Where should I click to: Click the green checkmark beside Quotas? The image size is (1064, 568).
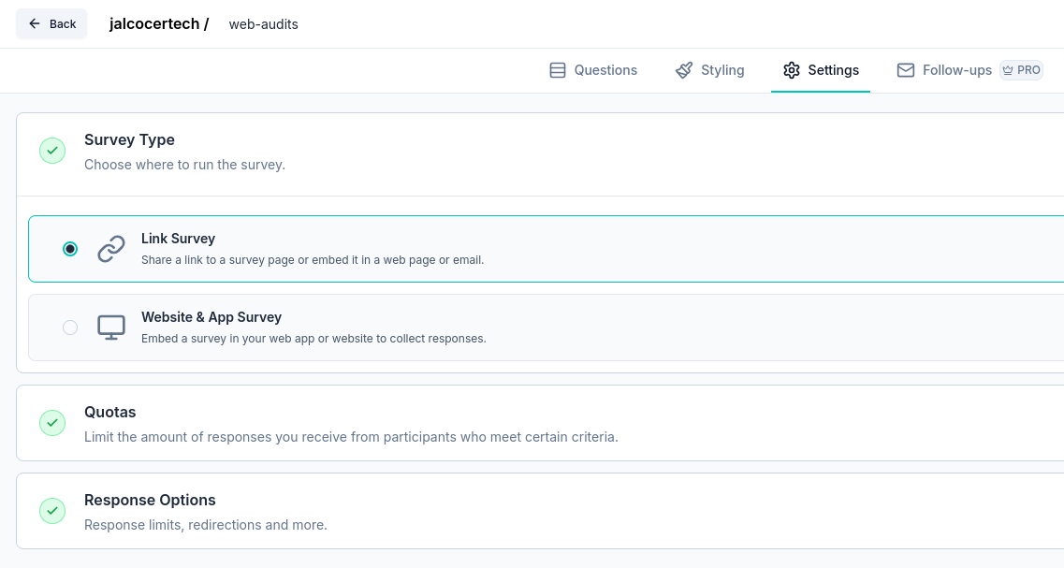(52, 422)
